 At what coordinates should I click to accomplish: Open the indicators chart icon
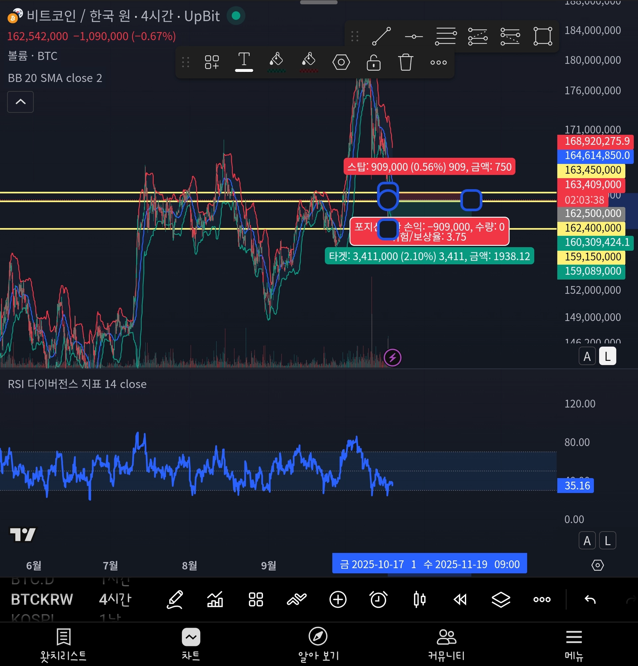coord(215,599)
